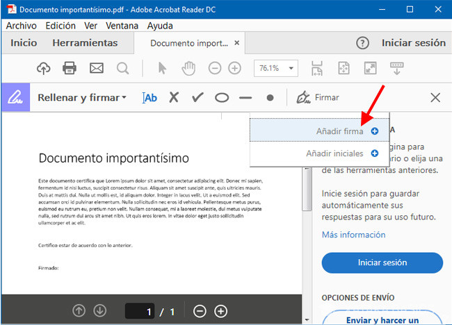The height and width of the screenshot is (325, 452).
Task: Click the print document icon
Action: [70, 68]
